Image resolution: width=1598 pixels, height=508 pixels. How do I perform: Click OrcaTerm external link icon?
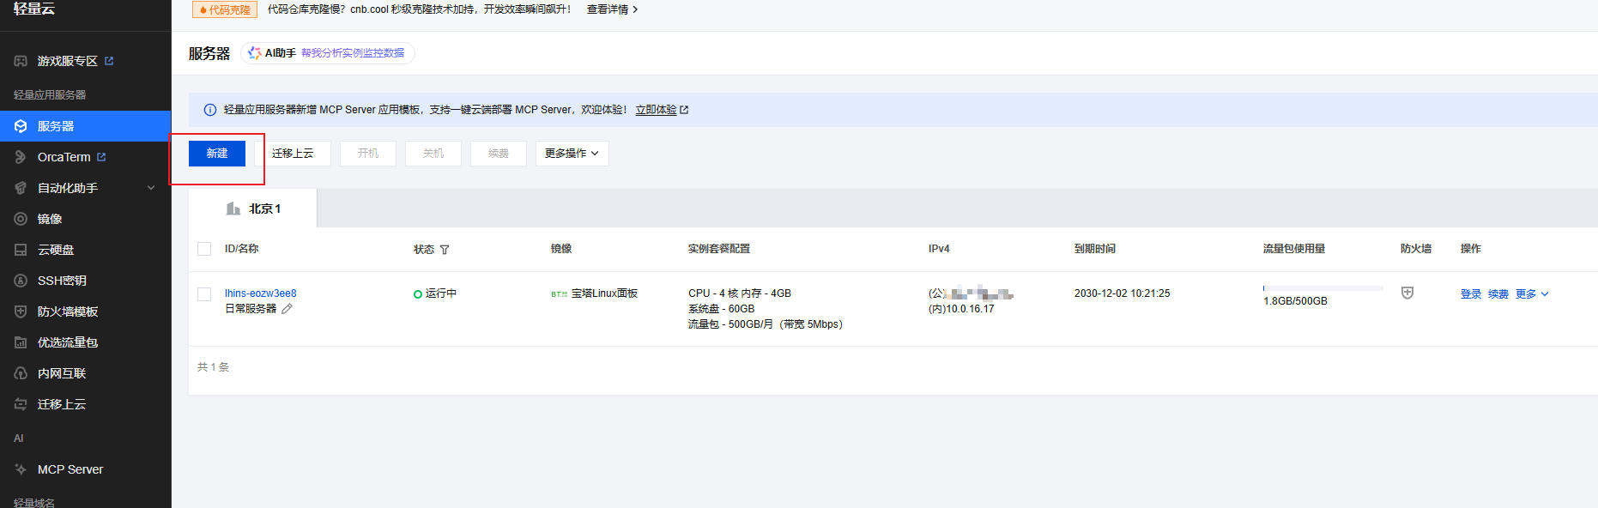click(101, 157)
